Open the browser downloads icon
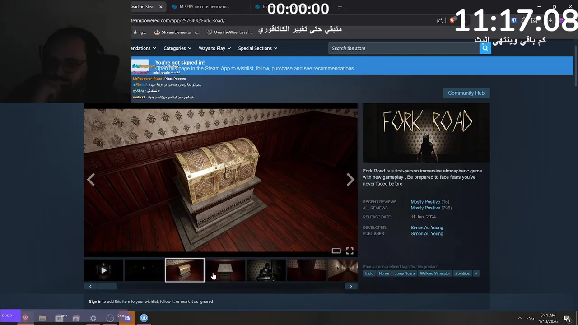The height and width of the screenshot is (325, 578). click(550, 20)
